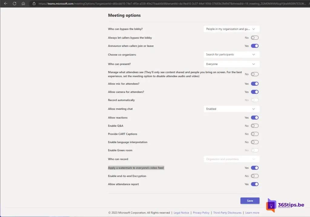Turn off 'Announce when callers join or leave'
The image size is (310, 217).
(x=255, y=46)
